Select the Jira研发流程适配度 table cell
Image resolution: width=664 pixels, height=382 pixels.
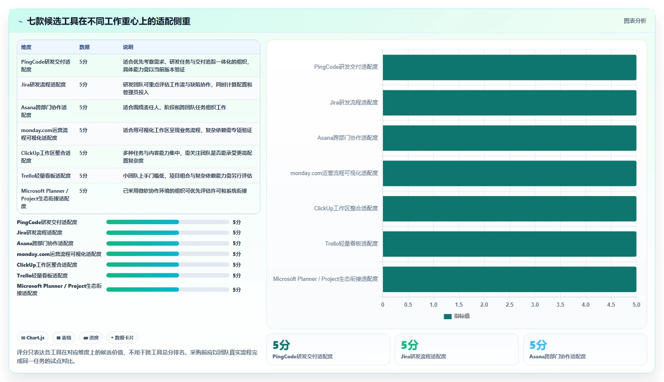46,88
